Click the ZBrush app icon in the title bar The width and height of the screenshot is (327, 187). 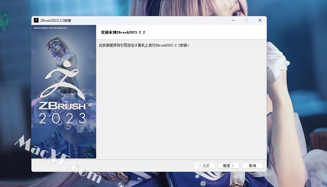click(x=36, y=20)
